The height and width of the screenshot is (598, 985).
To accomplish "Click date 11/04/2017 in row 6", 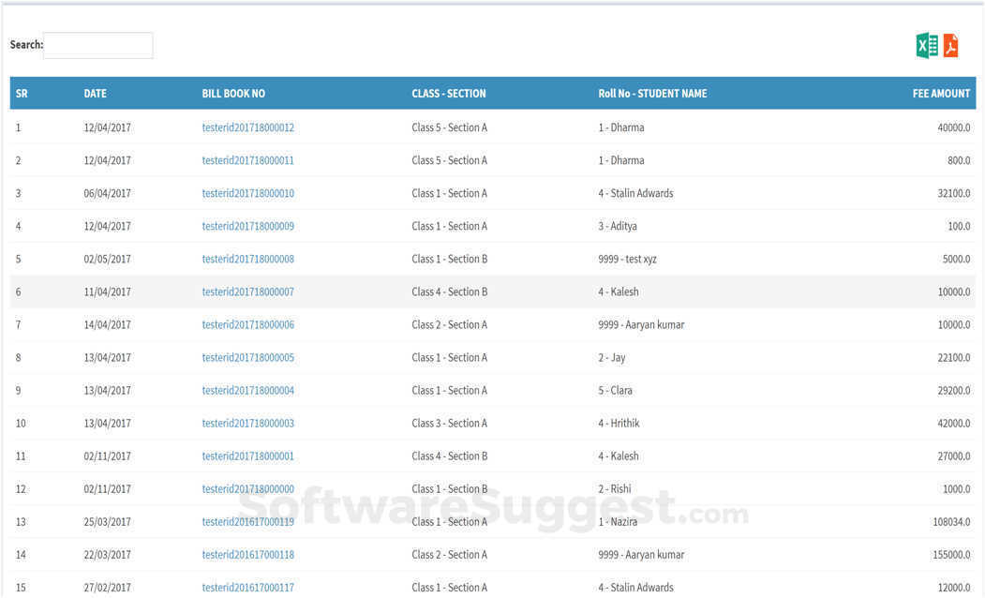I will 108,292.
